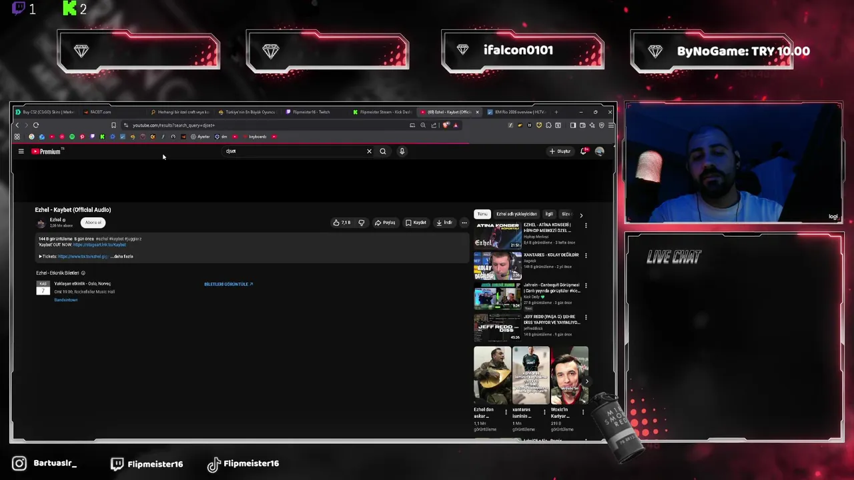
Task: Click the share icon in address bar
Action: (434, 125)
